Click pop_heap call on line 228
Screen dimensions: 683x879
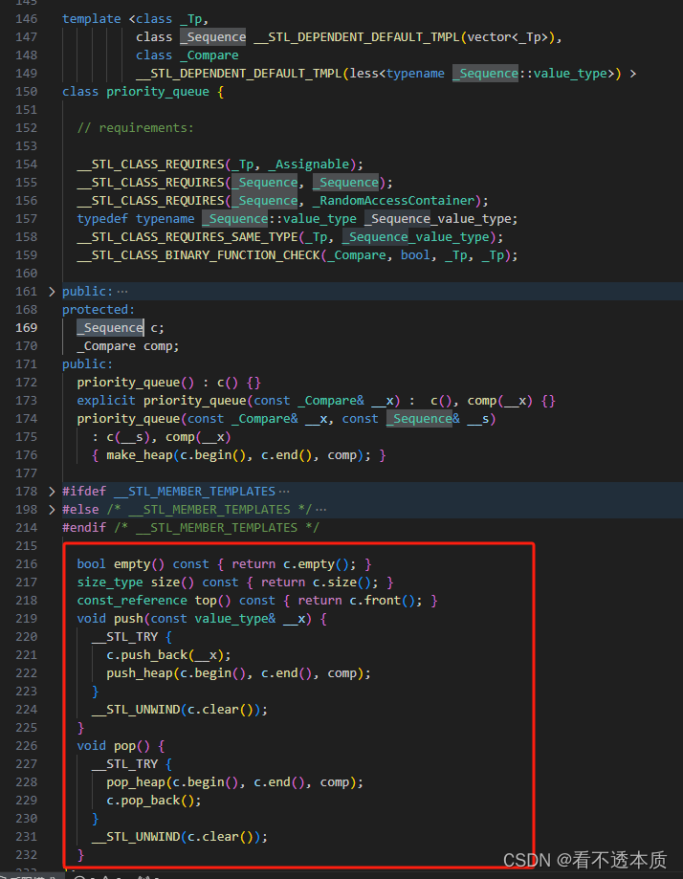(x=136, y=782)
